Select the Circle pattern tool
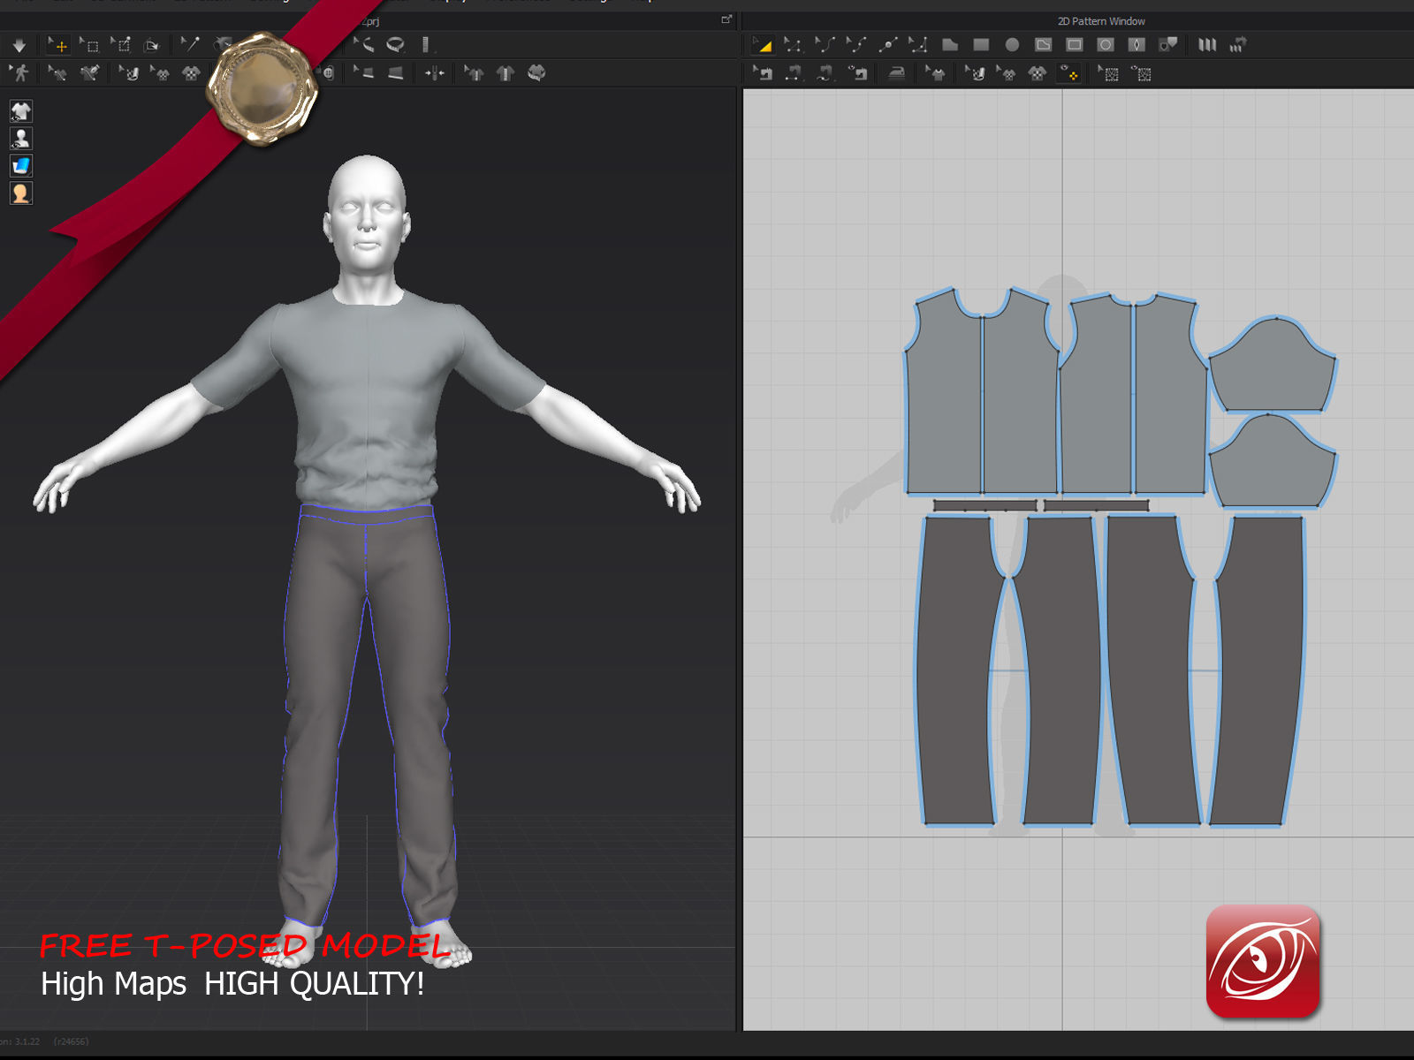 pos(1013,44)
